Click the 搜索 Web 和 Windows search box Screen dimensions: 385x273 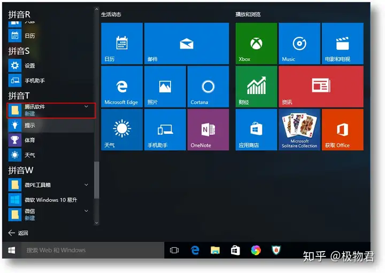93,250
